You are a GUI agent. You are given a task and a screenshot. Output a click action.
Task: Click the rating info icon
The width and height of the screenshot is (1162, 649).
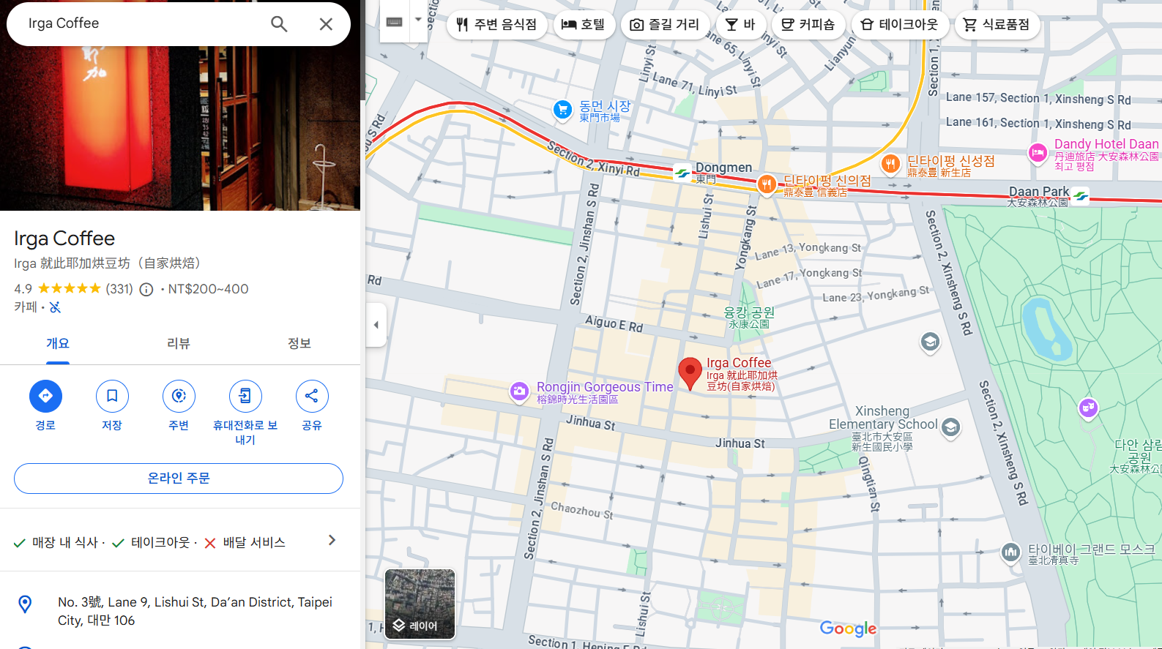click(146, 289)
